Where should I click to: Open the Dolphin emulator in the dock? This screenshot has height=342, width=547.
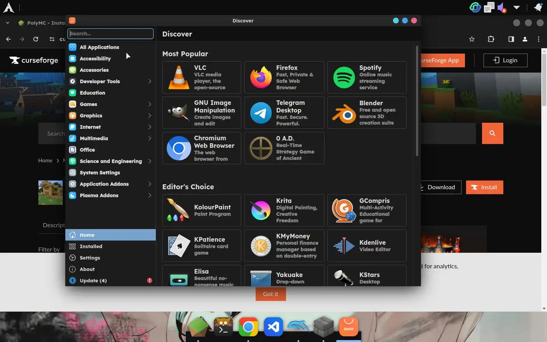pos(299,327)
